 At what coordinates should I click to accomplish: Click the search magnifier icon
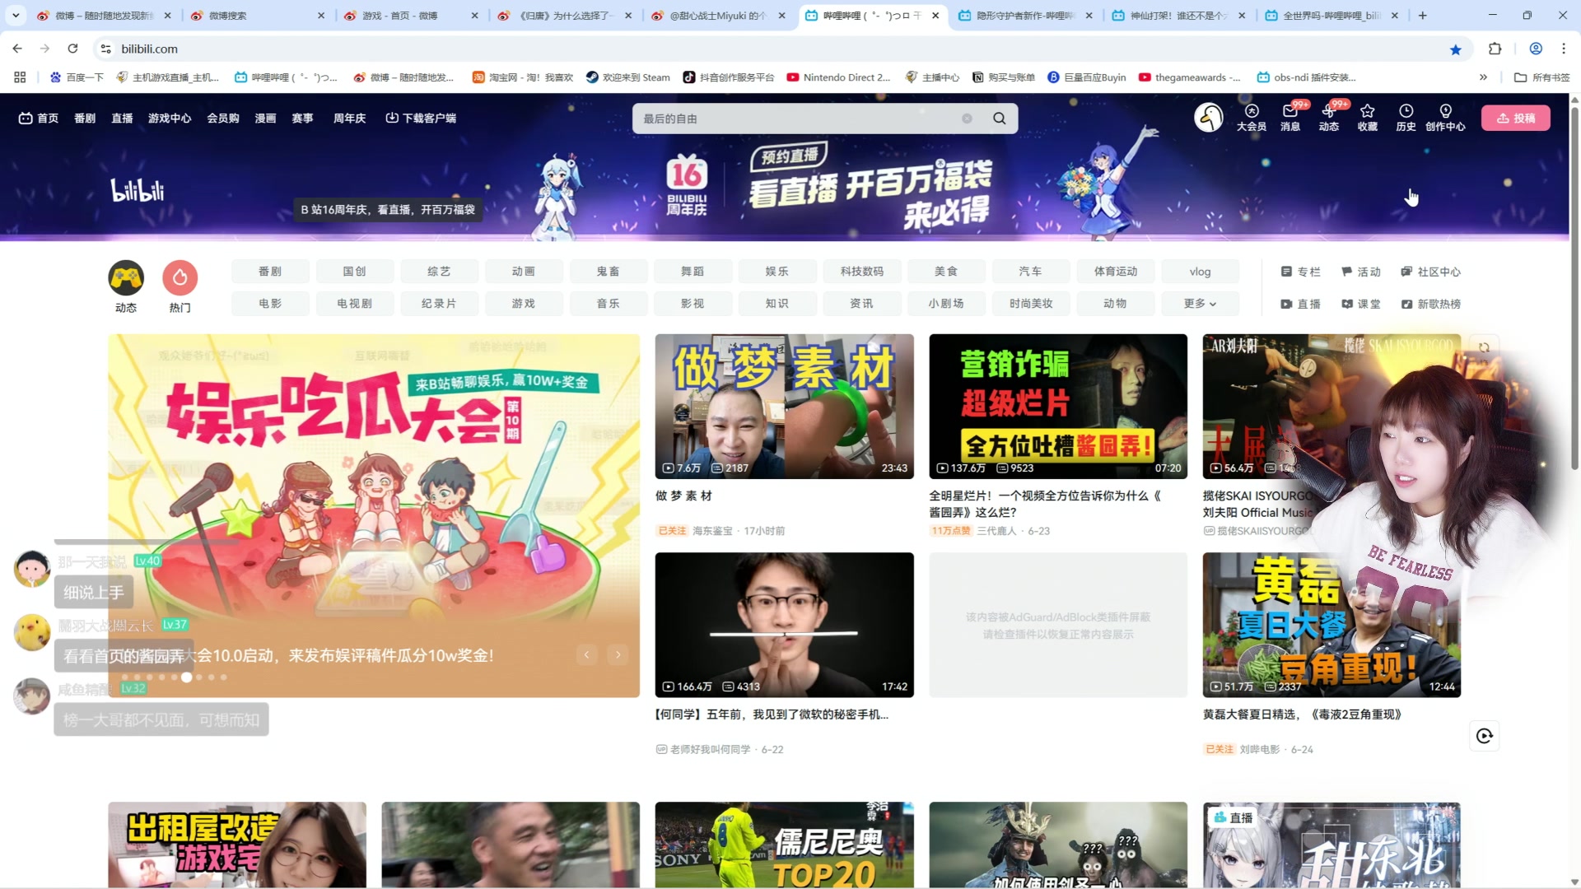tap(999, 119)
